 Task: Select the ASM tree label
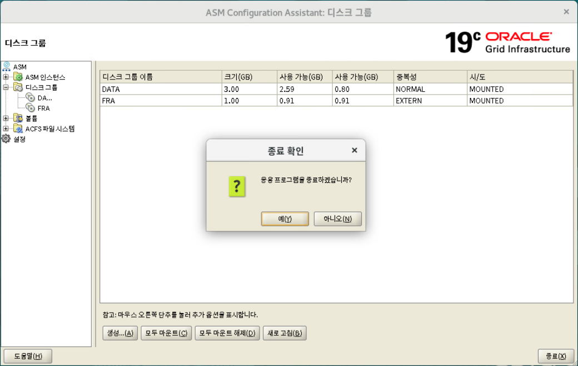[x=20, y=67]
